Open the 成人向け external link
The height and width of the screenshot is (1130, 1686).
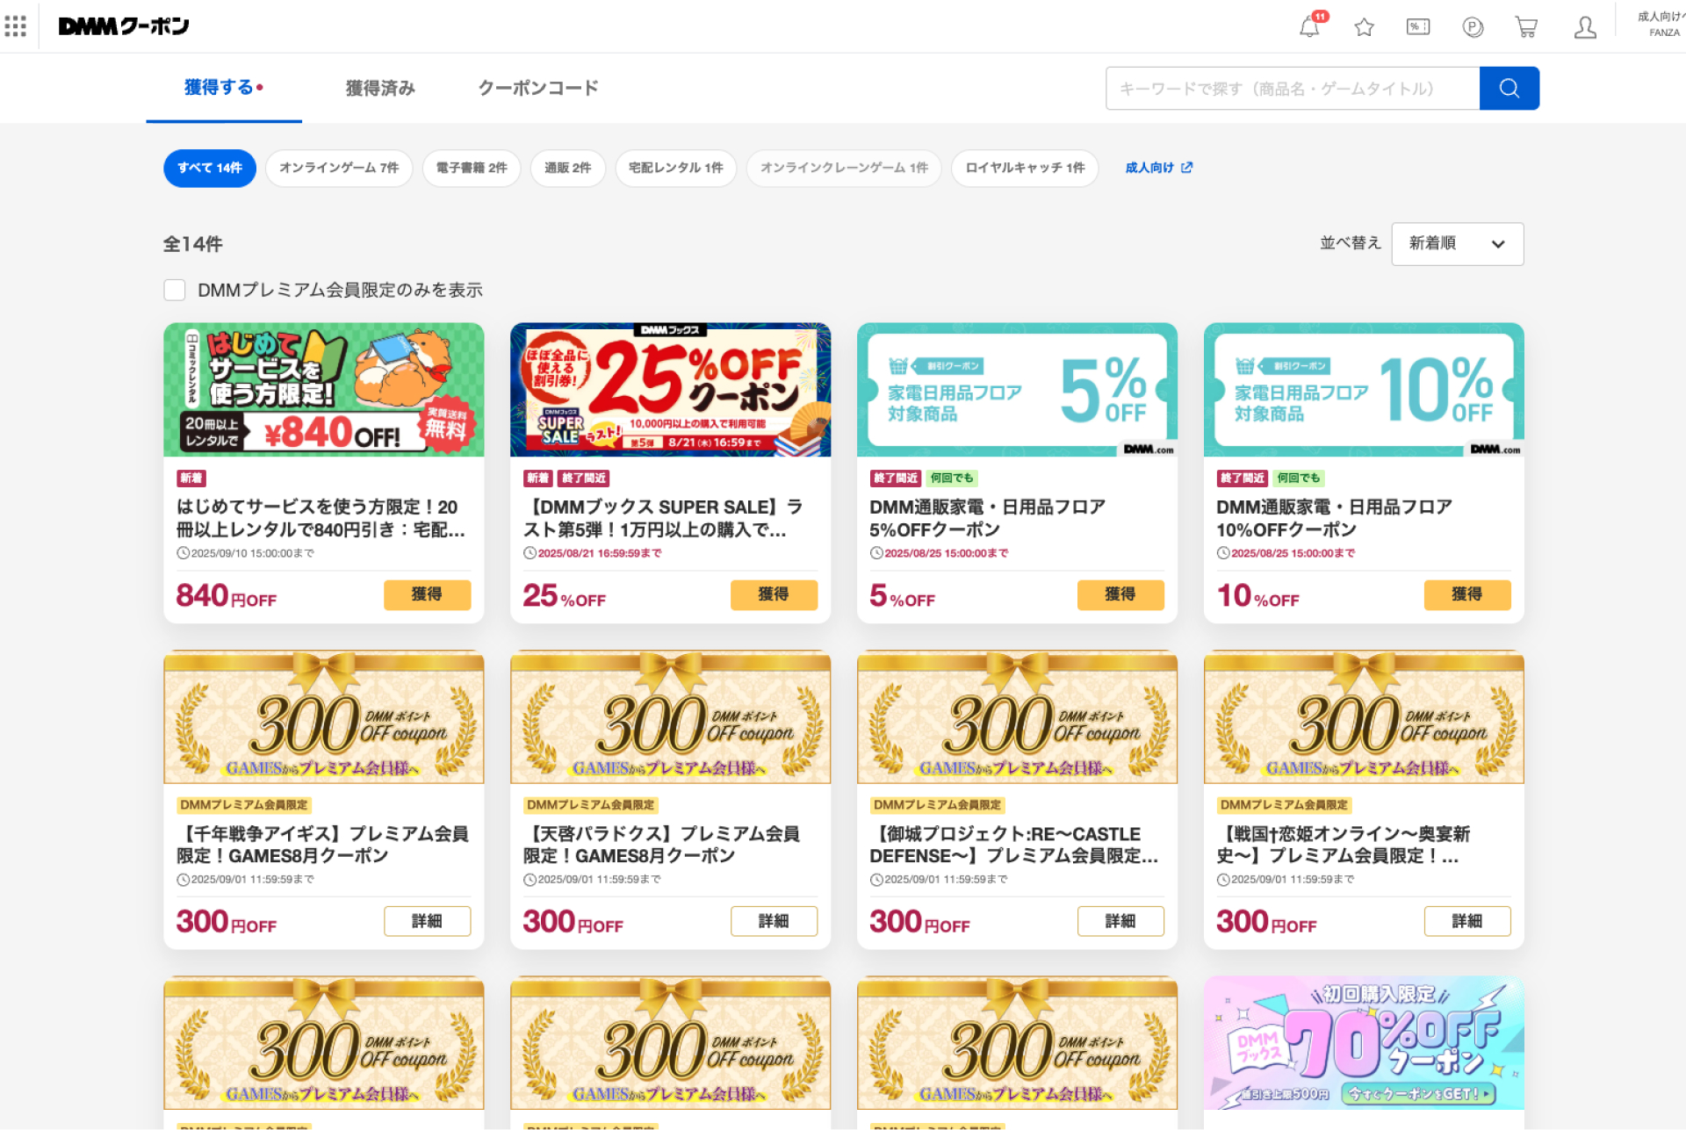pyautogui.click(x=1158, y=168)
